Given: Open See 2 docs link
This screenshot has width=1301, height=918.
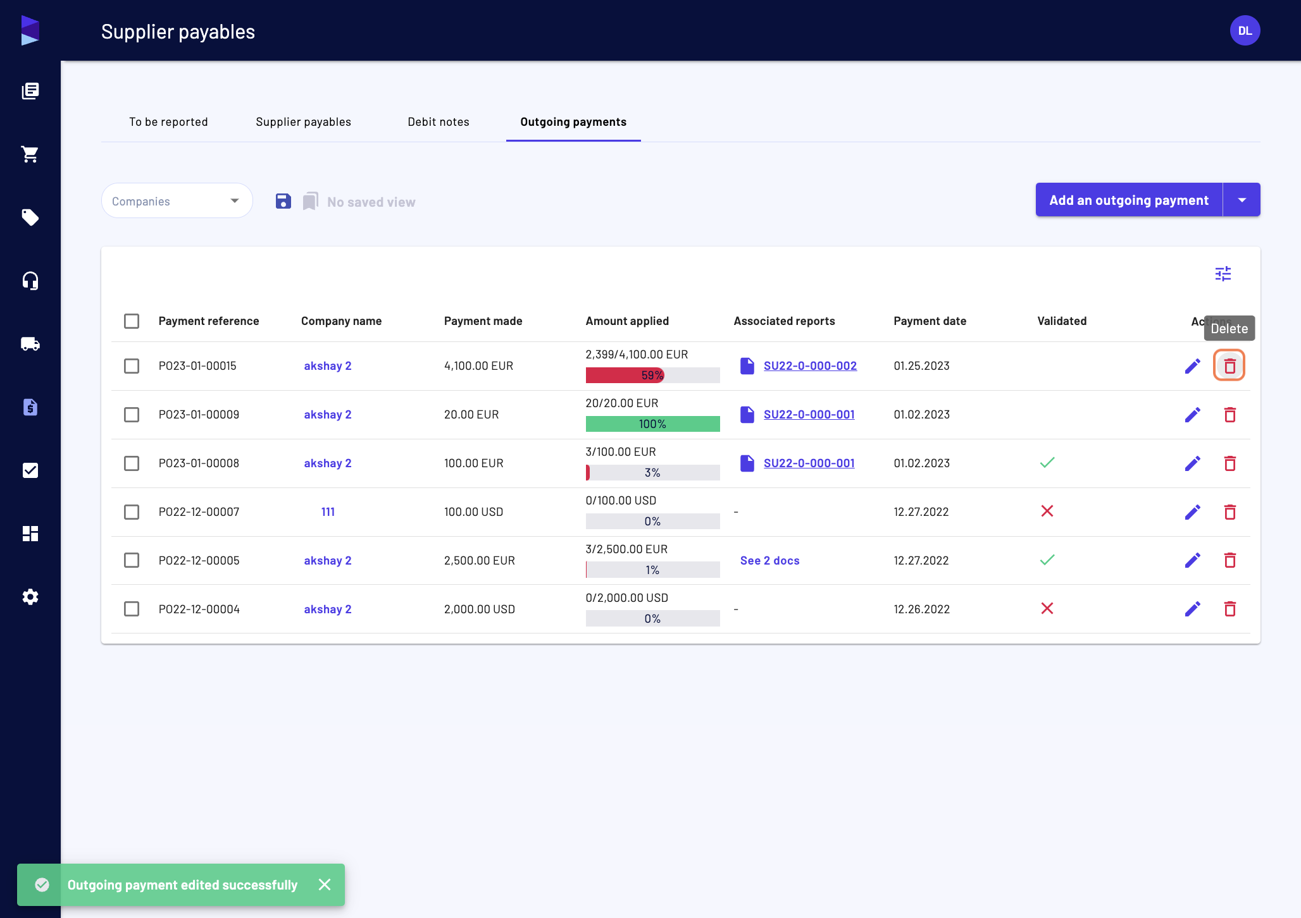Looking at the screenshot, I should (769, 561).
